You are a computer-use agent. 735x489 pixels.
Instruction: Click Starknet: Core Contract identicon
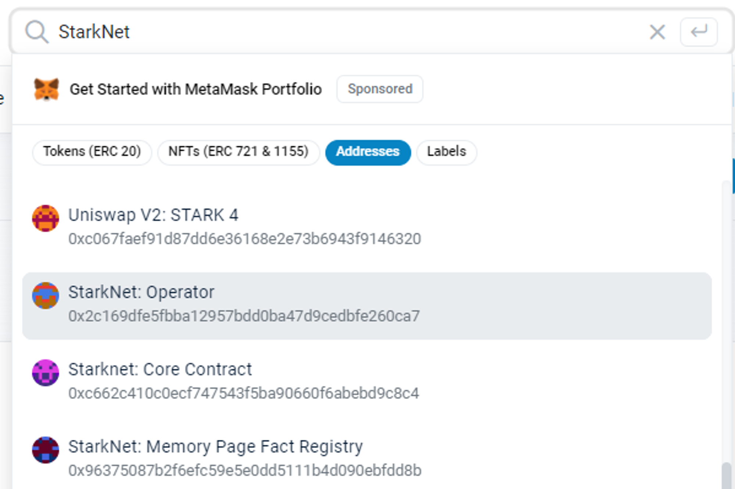[46, 373]
